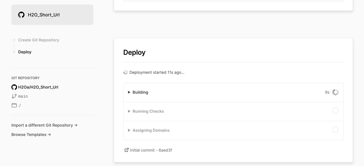Click the Deploy heading

click(x=134, y=52)
